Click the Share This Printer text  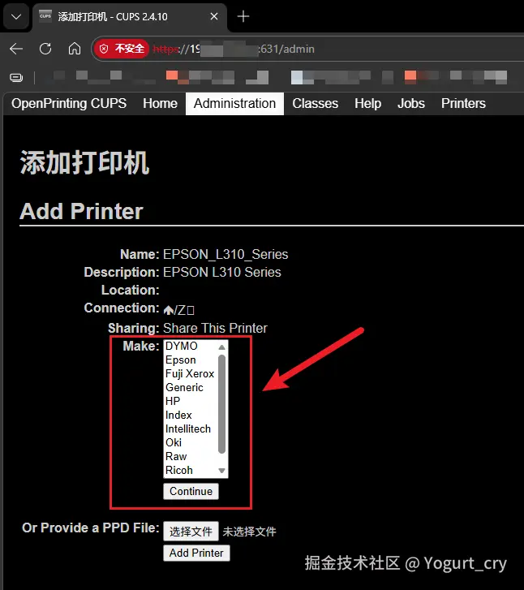pos(215,328)
